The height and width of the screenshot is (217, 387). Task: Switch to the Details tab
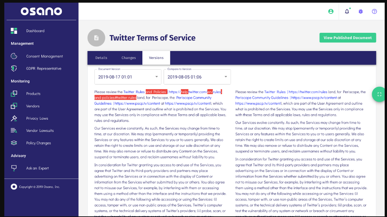[x=101, y=58]
